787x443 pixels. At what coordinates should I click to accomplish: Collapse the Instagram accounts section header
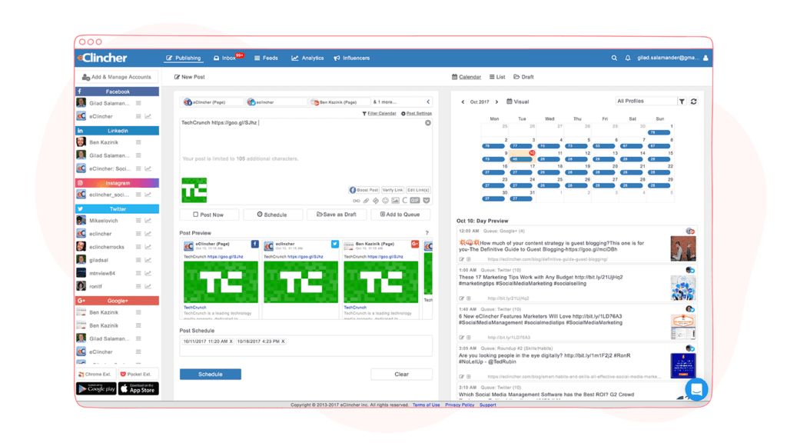pos(117,183)
